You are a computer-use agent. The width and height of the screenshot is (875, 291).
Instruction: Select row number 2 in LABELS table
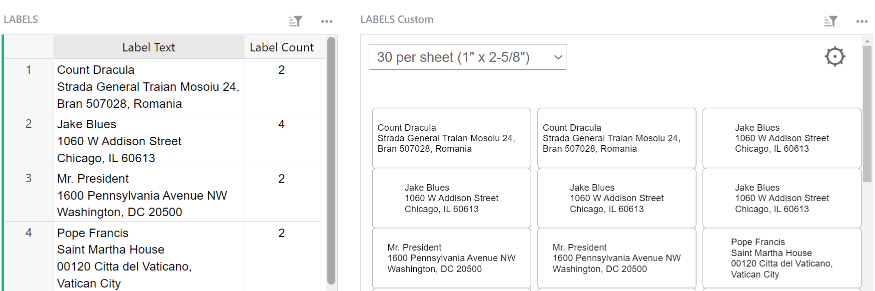point(28,124)
